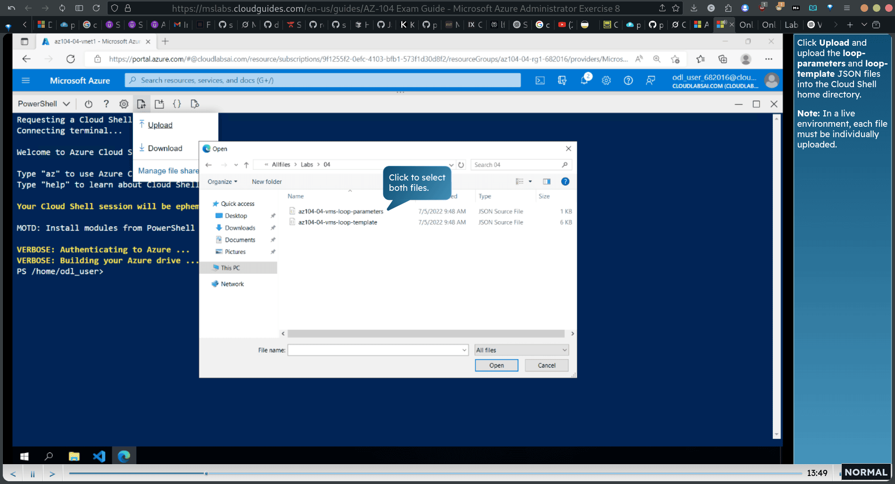
Task: Open Azure Cloud Shell from portal header
Action: (x=540, y=81)
